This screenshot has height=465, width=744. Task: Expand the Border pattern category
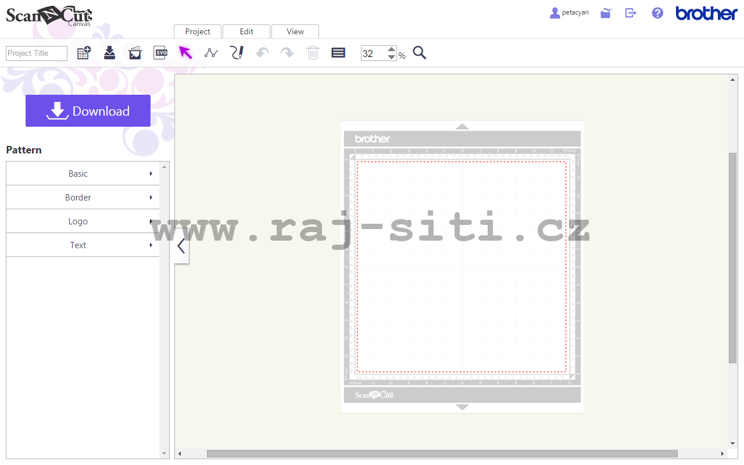pos(78,197)
